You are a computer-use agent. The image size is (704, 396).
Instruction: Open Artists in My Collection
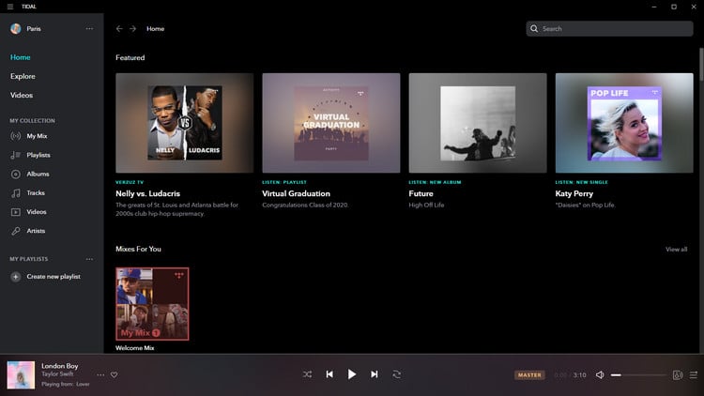tap(36, 231)
